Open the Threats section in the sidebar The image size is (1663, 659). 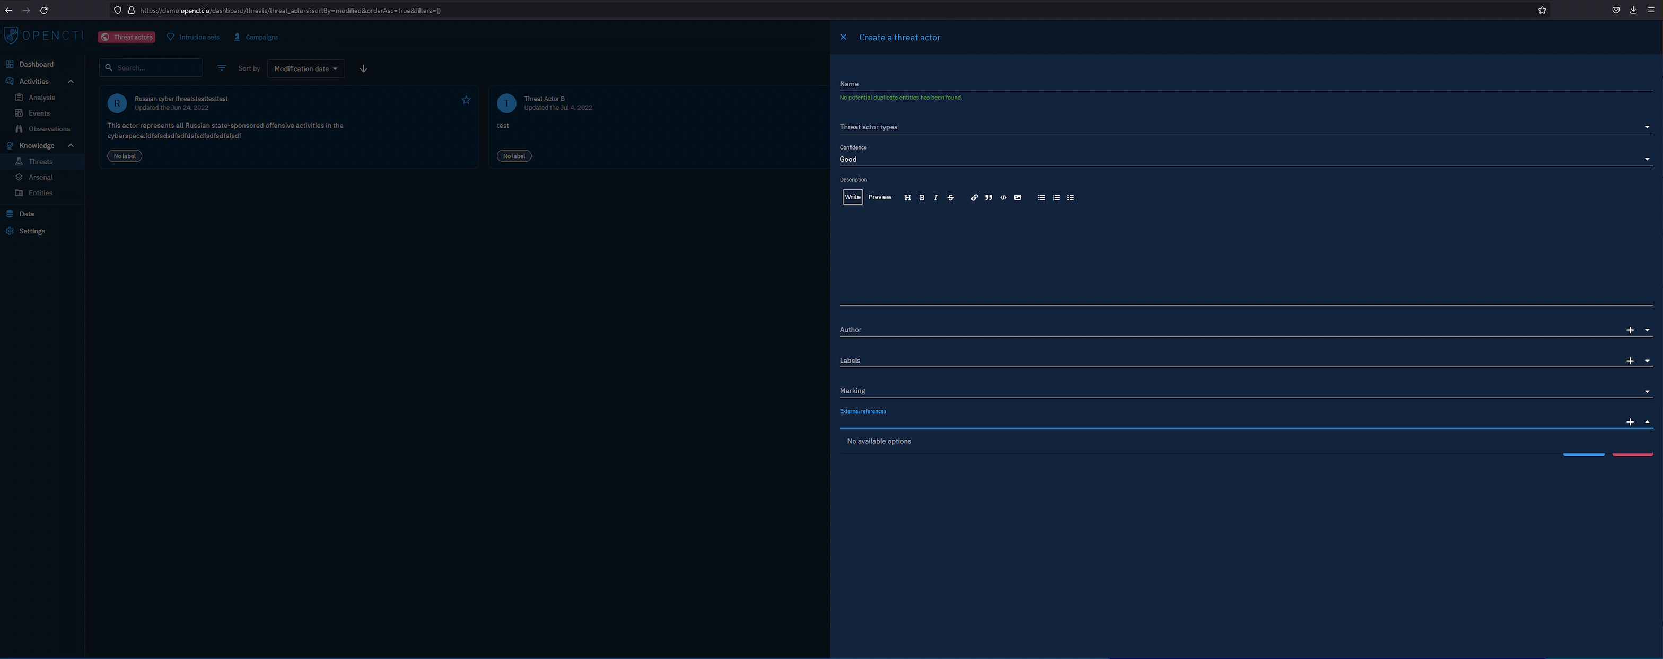coord(40,161)
